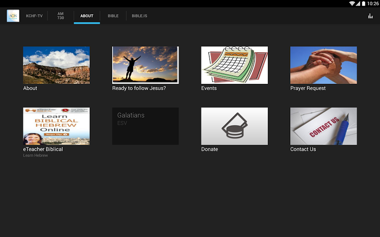Switch to the AM 730 tab
380x237 pixels.
[x=61, y=16]
